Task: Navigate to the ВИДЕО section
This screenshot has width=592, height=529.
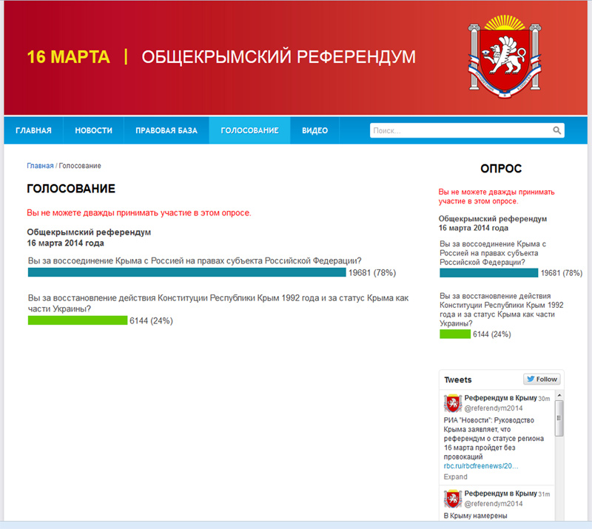Action: [314, 130]
